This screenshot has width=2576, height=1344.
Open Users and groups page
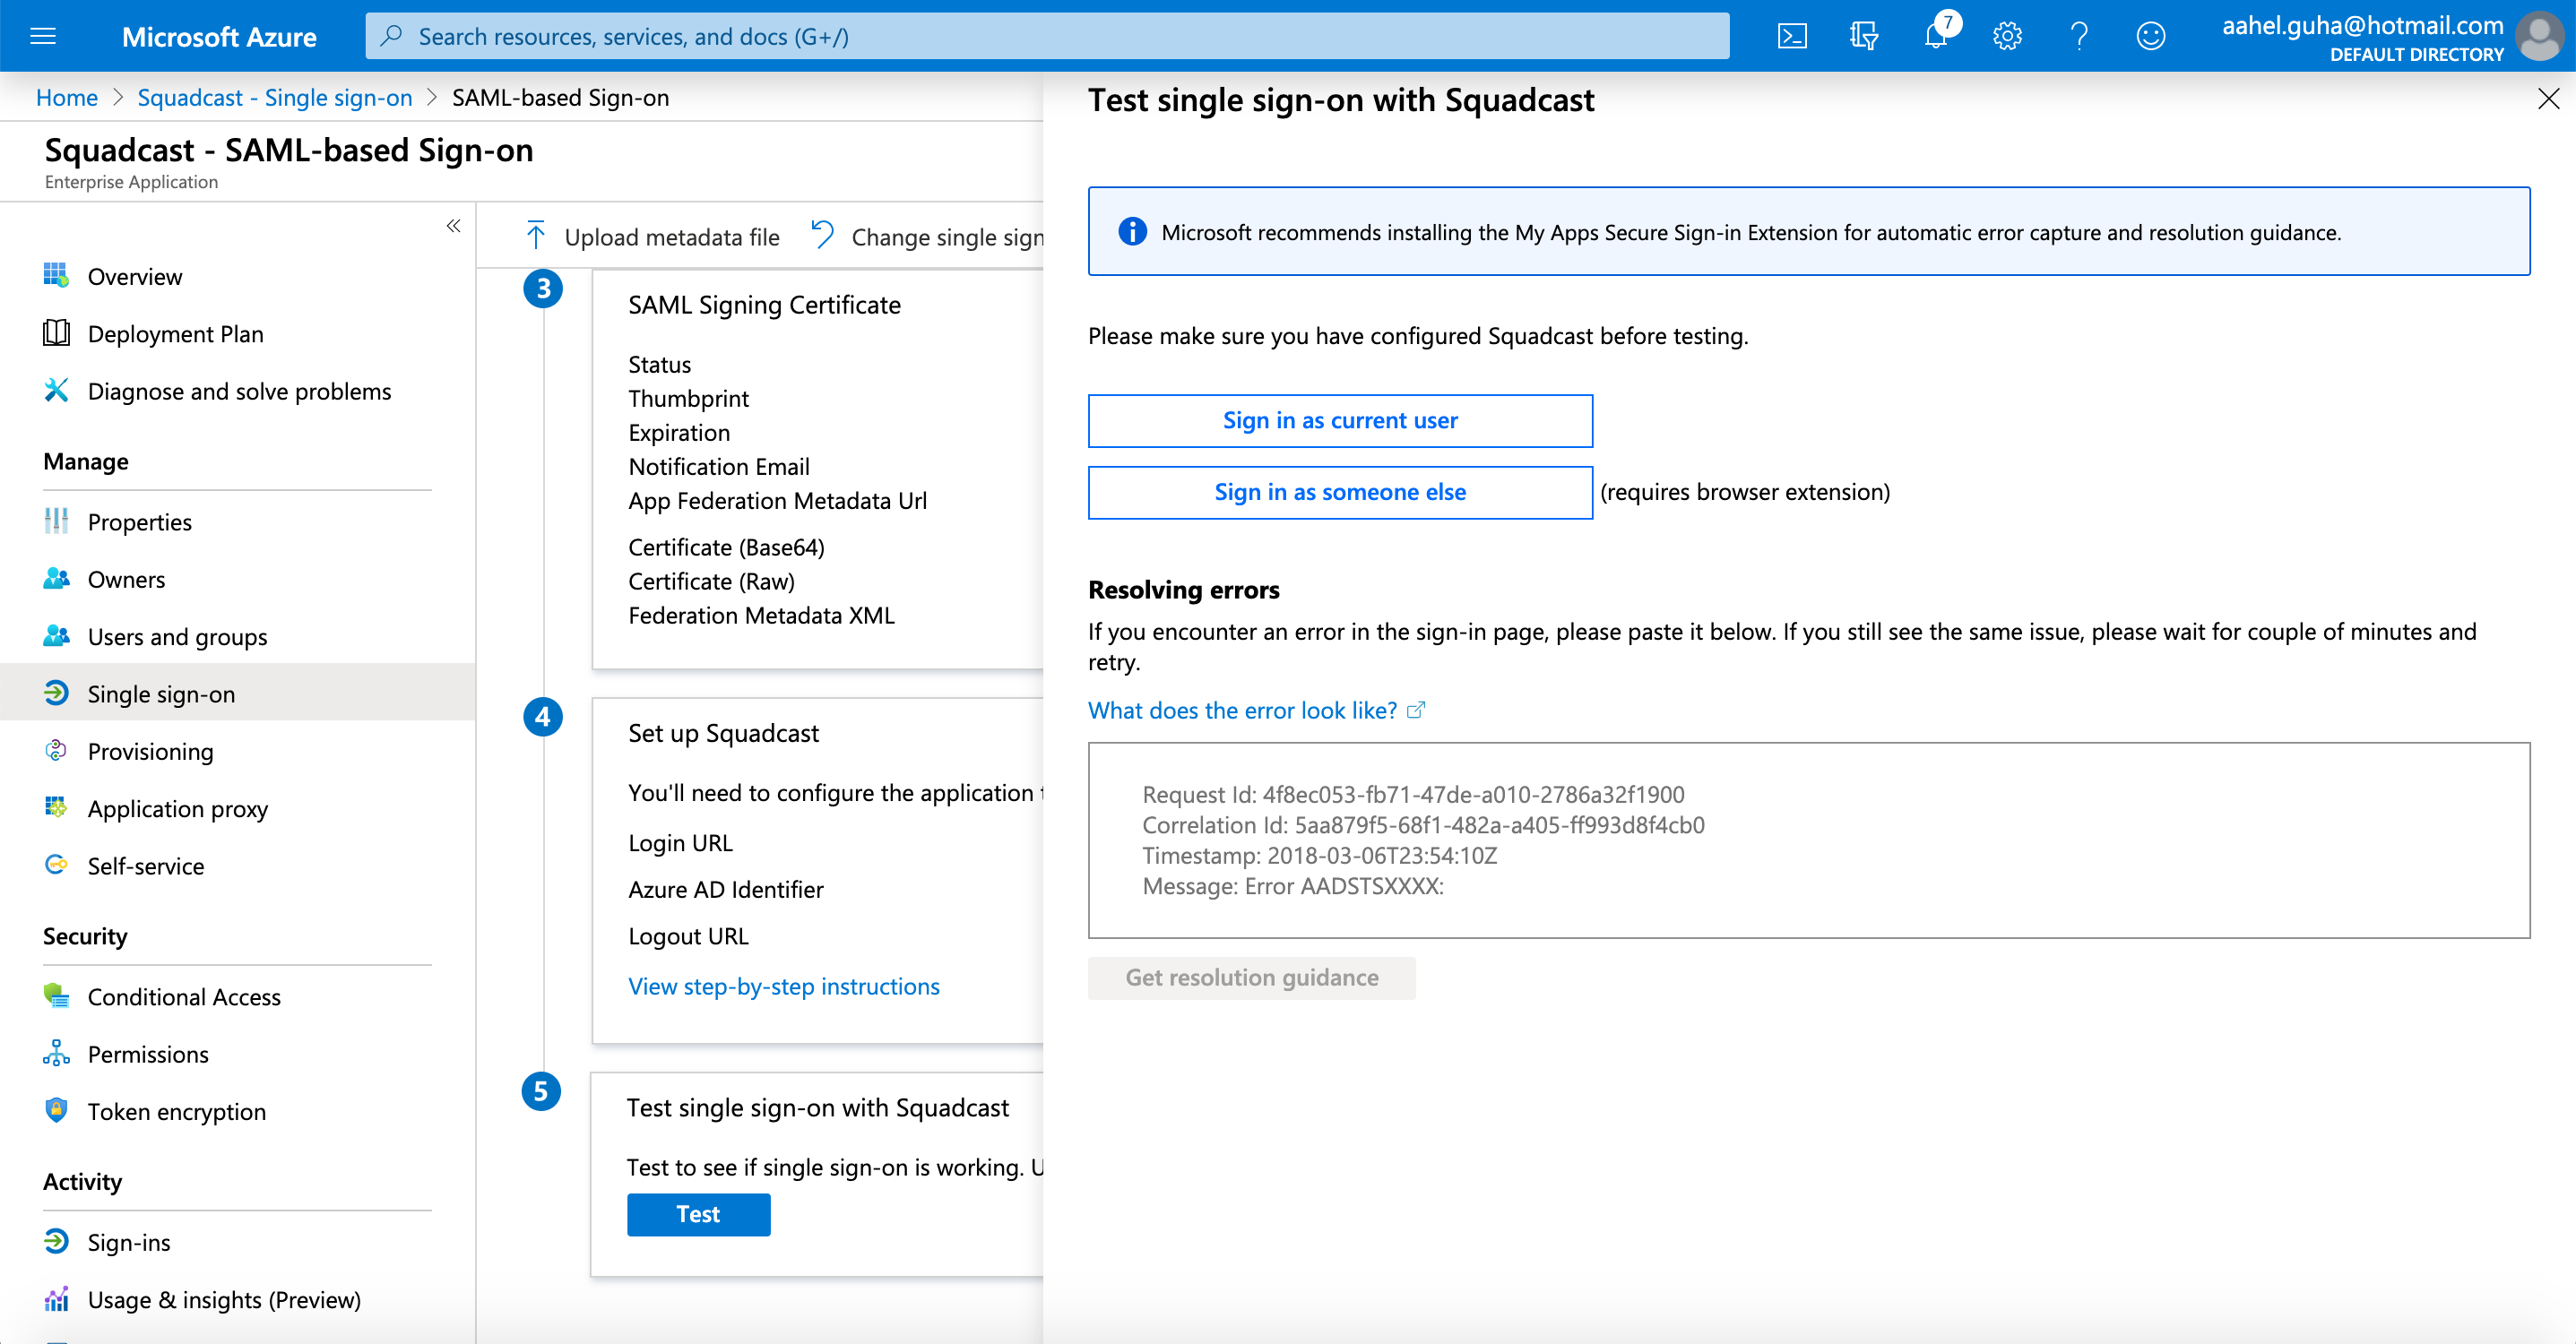point(177,636)
